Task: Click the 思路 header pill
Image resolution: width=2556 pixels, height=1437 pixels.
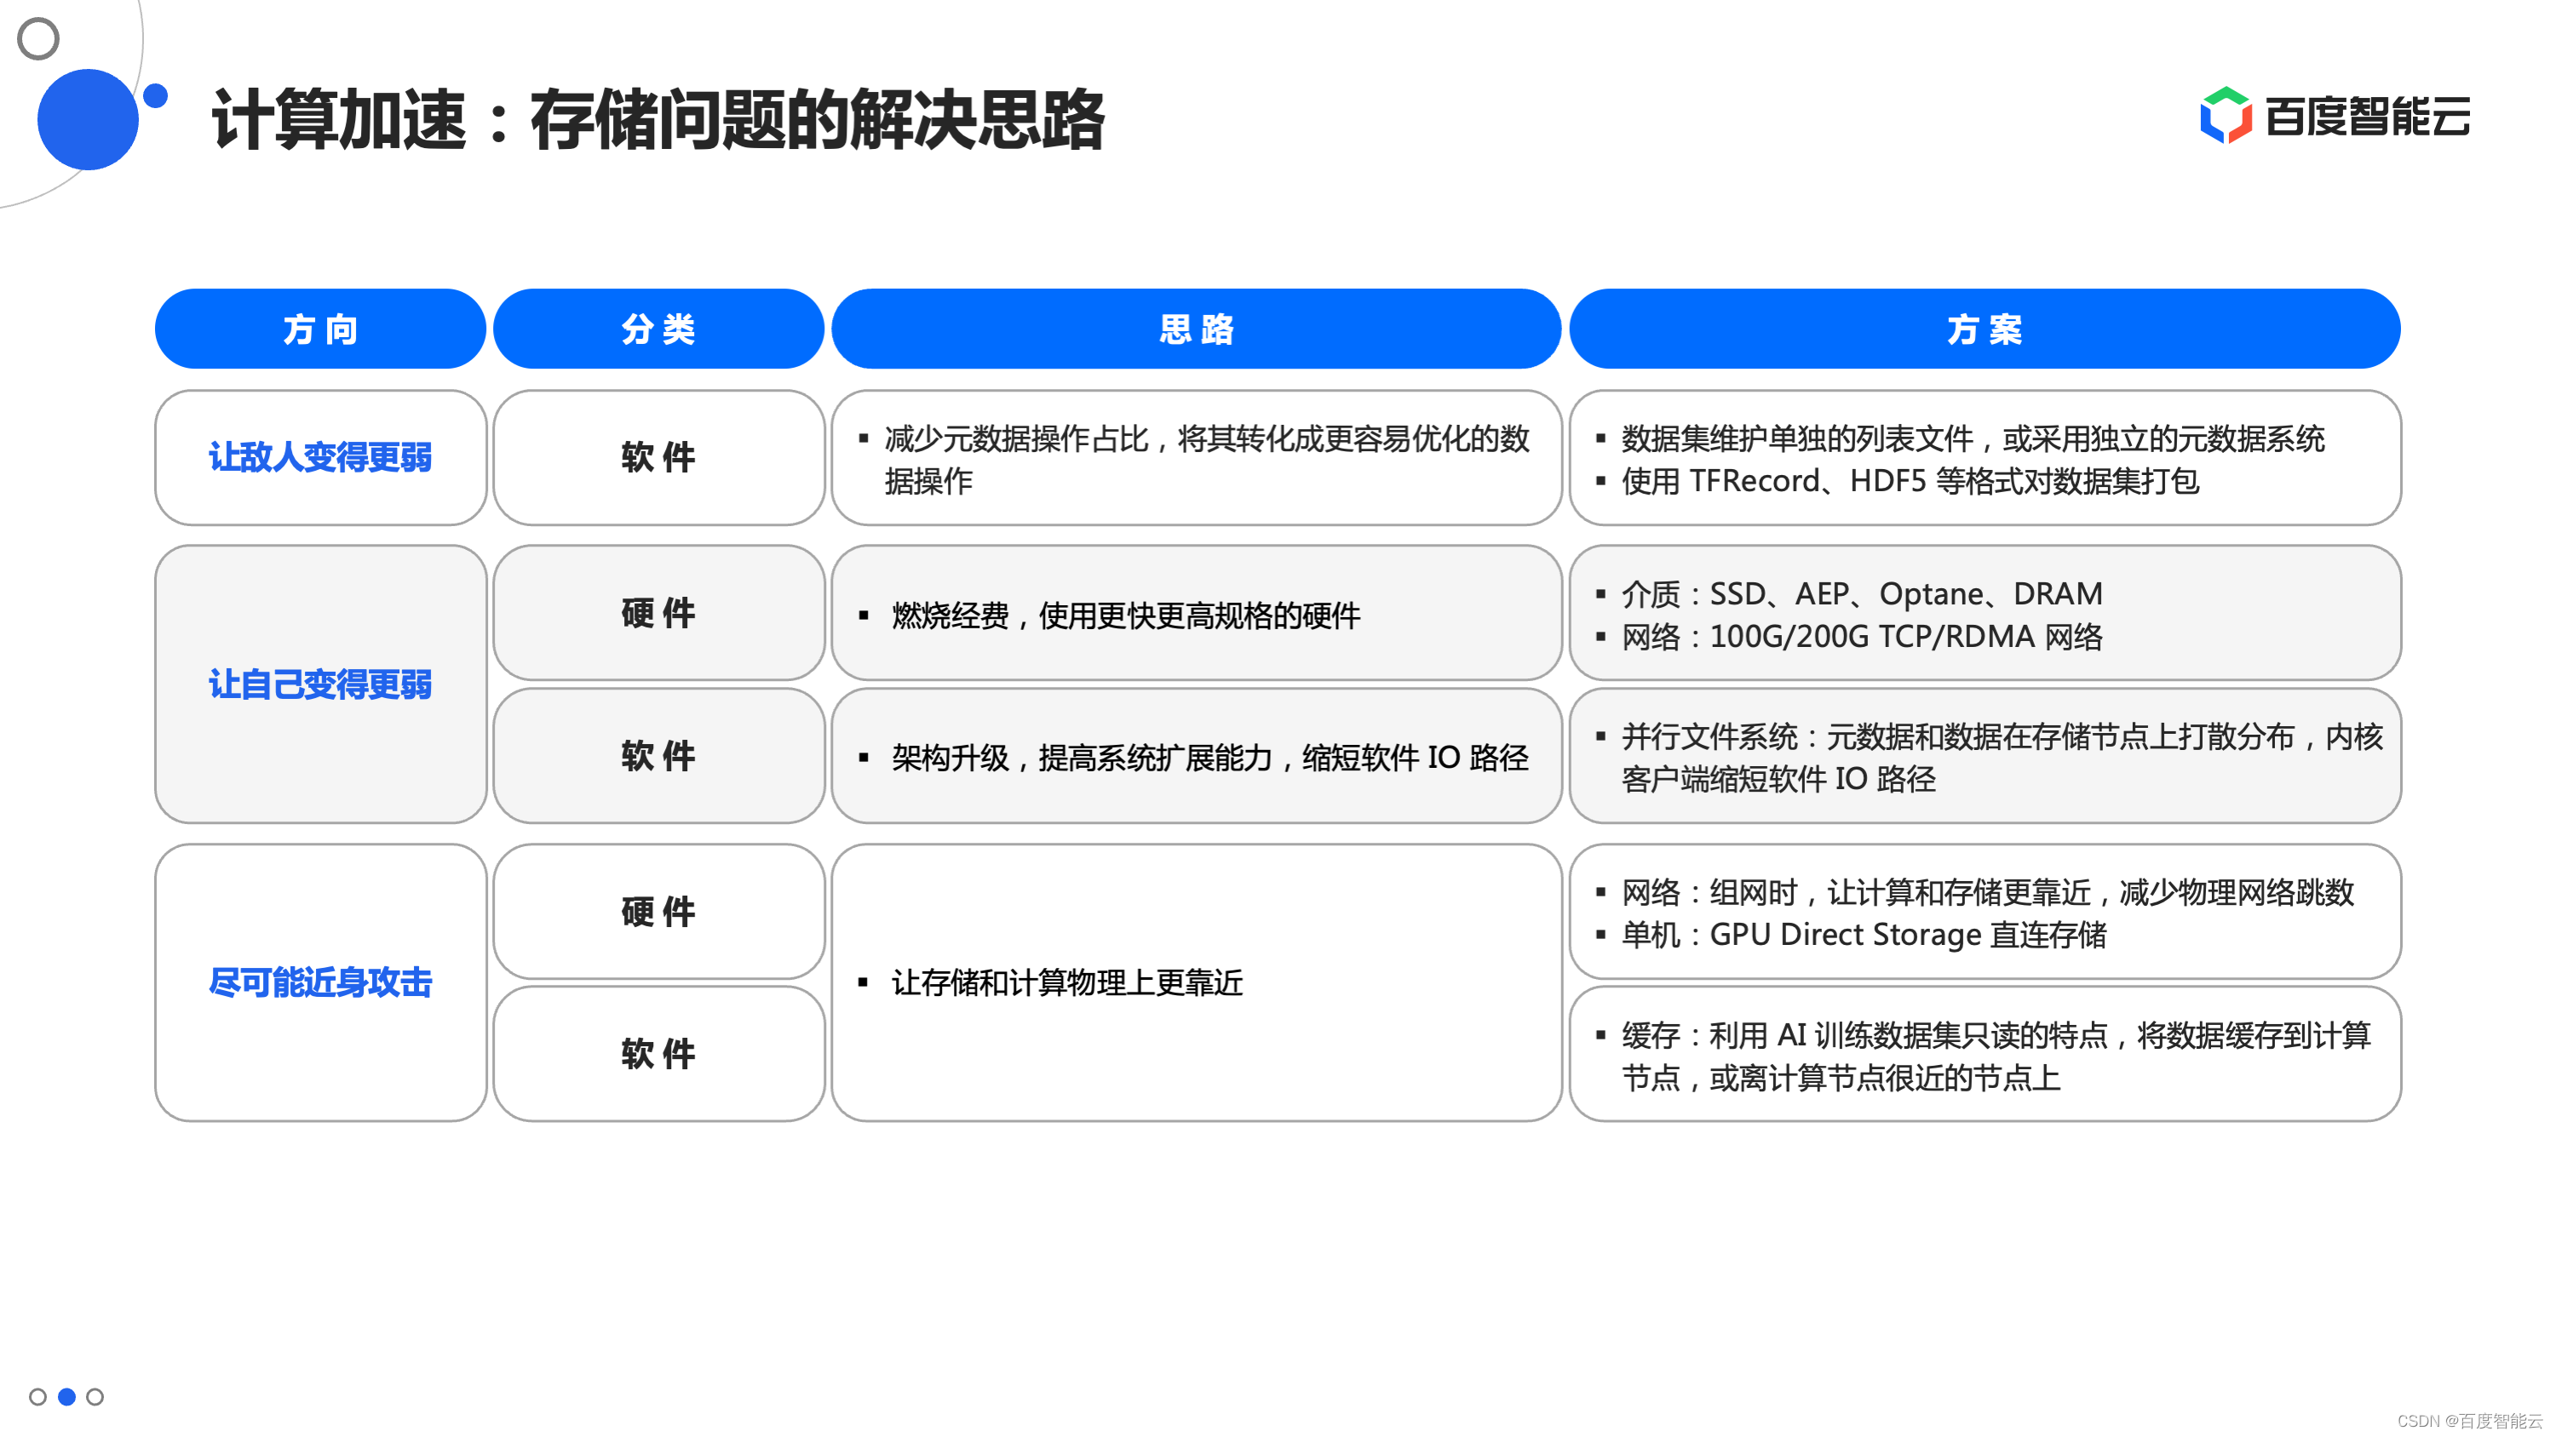Action: point(1196,329)
